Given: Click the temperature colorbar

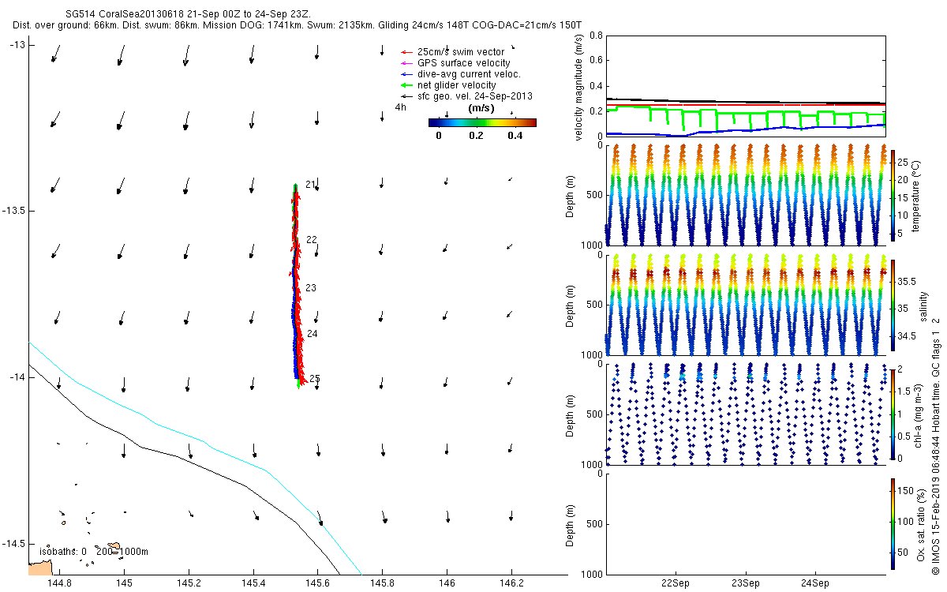Looking at the screenshot, I should [893, 194].
